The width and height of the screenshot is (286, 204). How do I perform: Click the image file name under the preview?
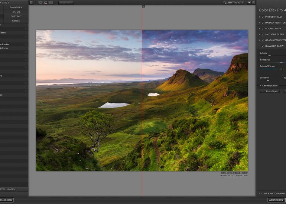234,173
